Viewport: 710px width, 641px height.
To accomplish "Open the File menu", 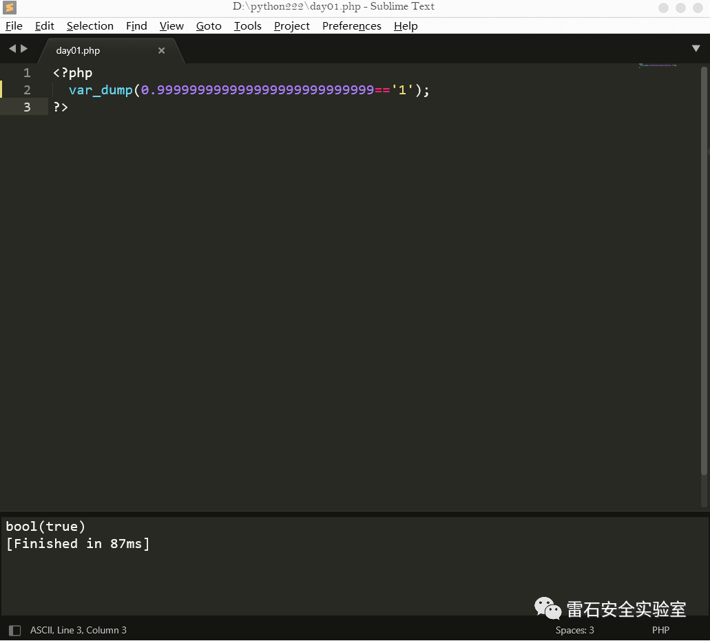I will tap(14, 26).
